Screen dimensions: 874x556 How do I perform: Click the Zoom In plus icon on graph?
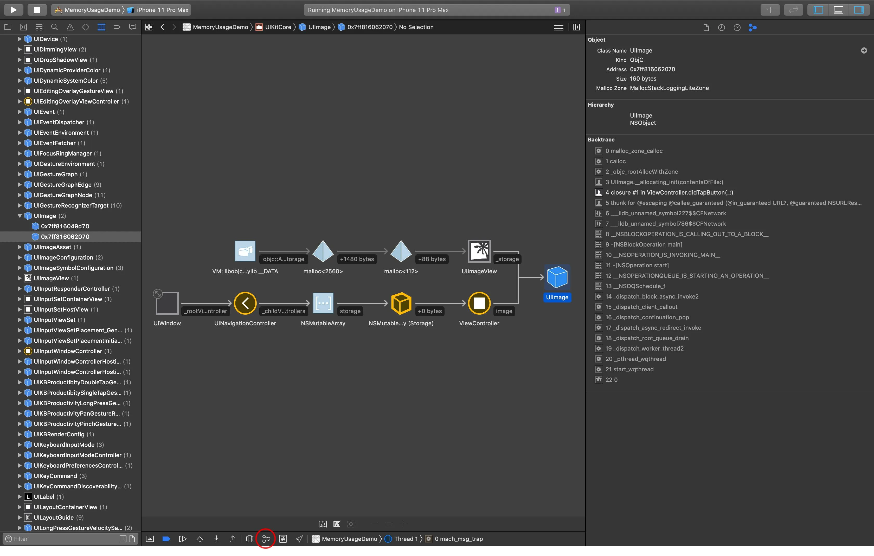403,524
